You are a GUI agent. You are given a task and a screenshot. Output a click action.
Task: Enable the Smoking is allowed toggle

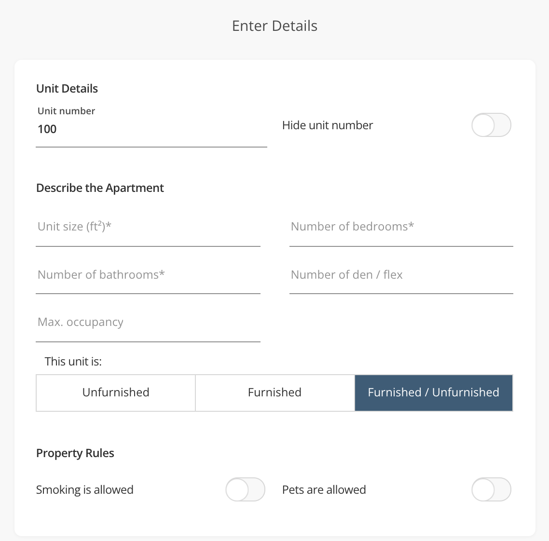click(x=245, y=489)
